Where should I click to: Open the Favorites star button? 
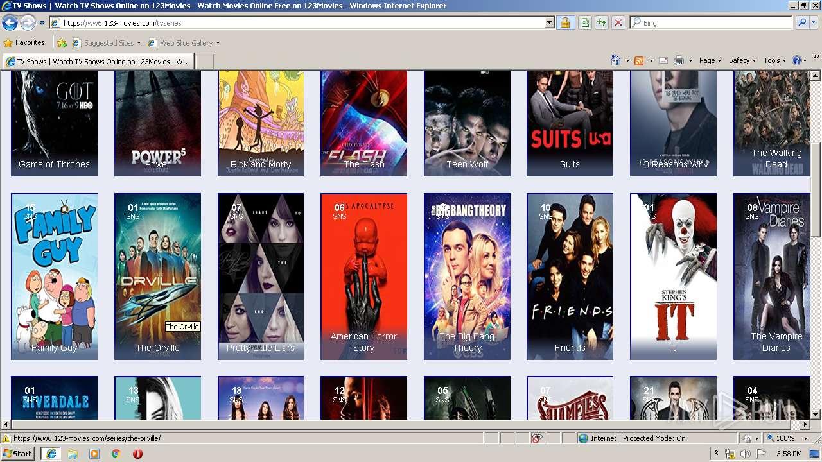click(x=24, y=43)
